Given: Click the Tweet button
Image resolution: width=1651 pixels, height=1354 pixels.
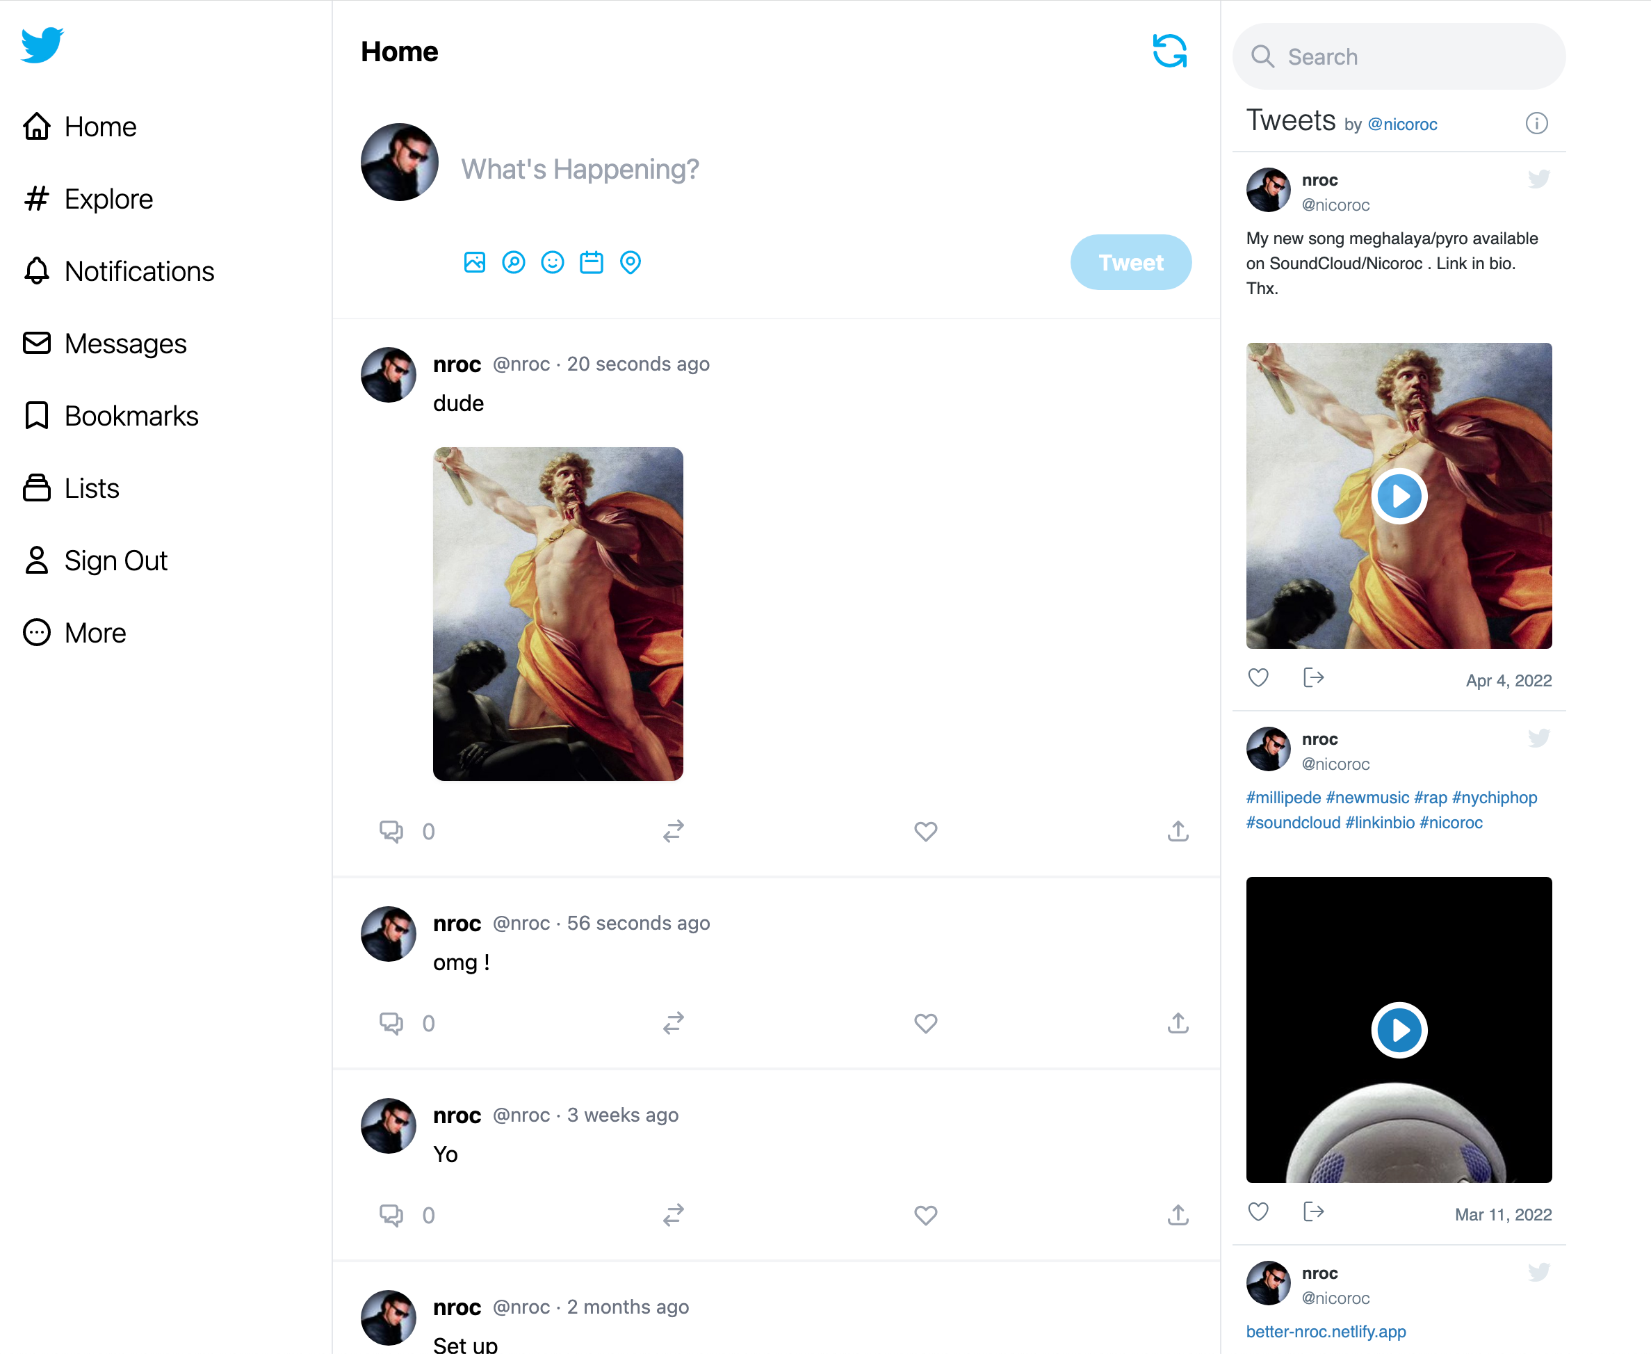Looking at the screenshot, I should [x=1130, y=262].
